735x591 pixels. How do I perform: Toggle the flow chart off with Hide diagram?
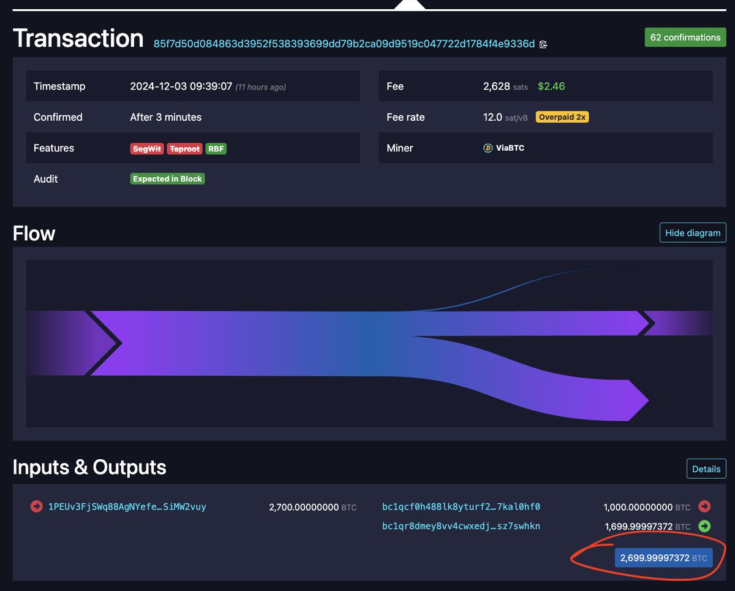693,232
